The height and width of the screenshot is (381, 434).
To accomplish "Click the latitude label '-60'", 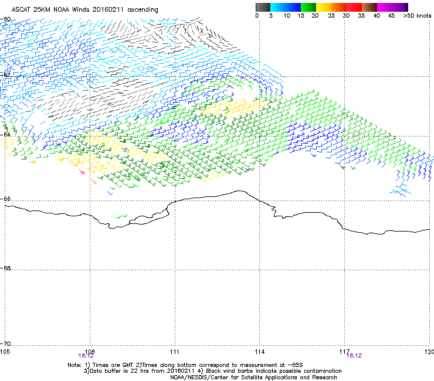I will 5,19.
